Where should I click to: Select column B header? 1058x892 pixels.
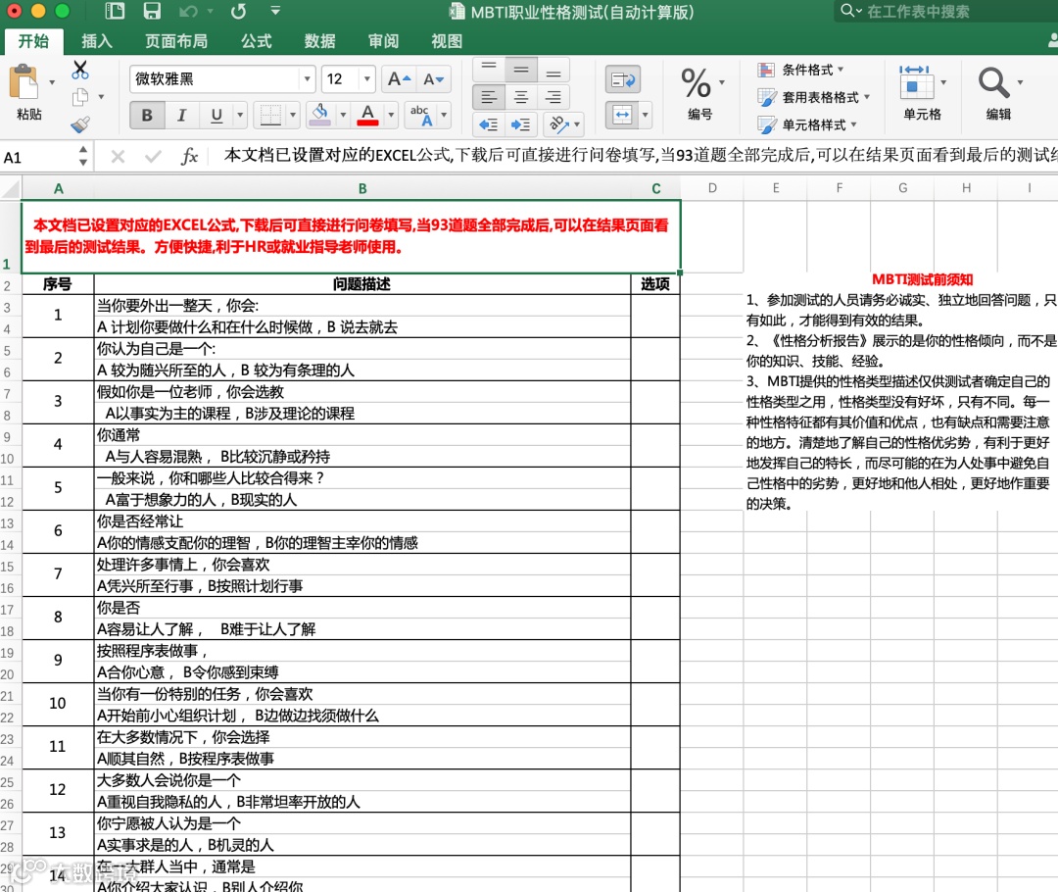coord(362,188)
